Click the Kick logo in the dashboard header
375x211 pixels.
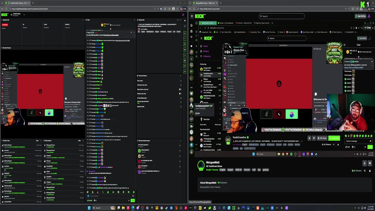4,15
